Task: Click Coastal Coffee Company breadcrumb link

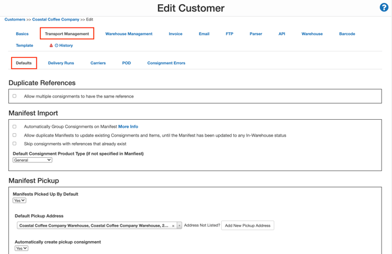Action: (x=56, y=19)
